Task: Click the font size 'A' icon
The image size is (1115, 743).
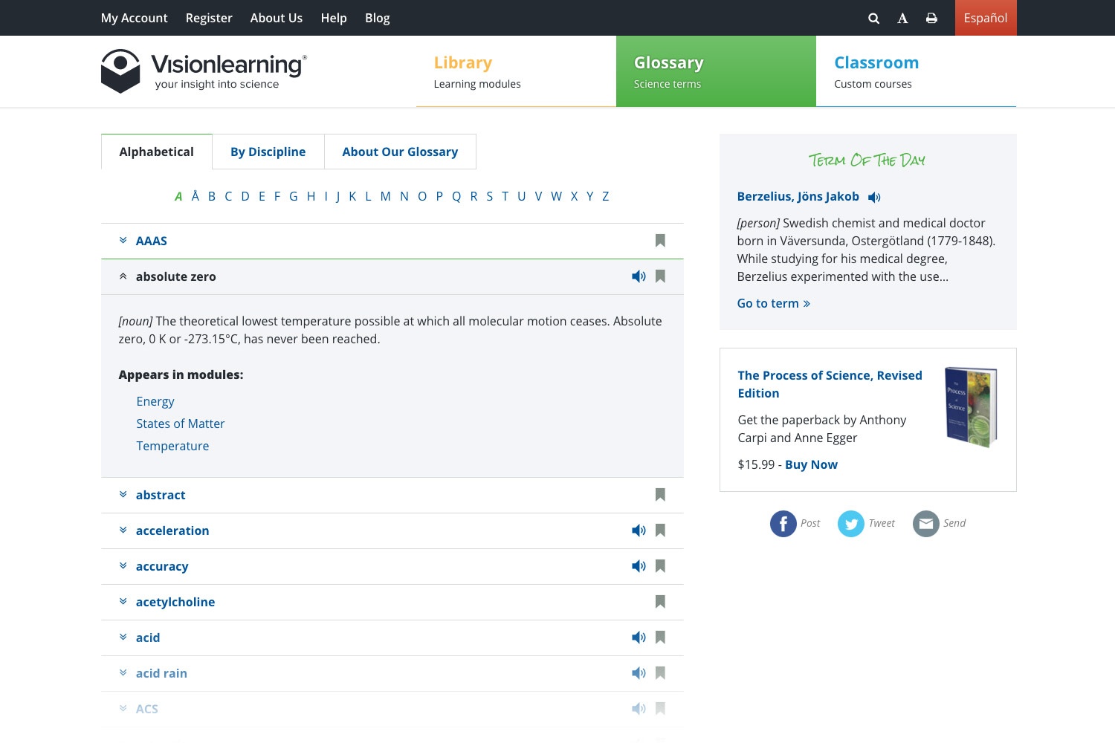Action: point(902,18)
